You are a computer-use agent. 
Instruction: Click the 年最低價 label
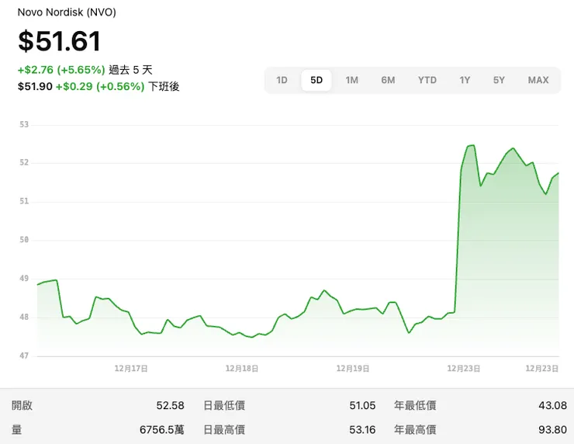[x=415, y=405]
